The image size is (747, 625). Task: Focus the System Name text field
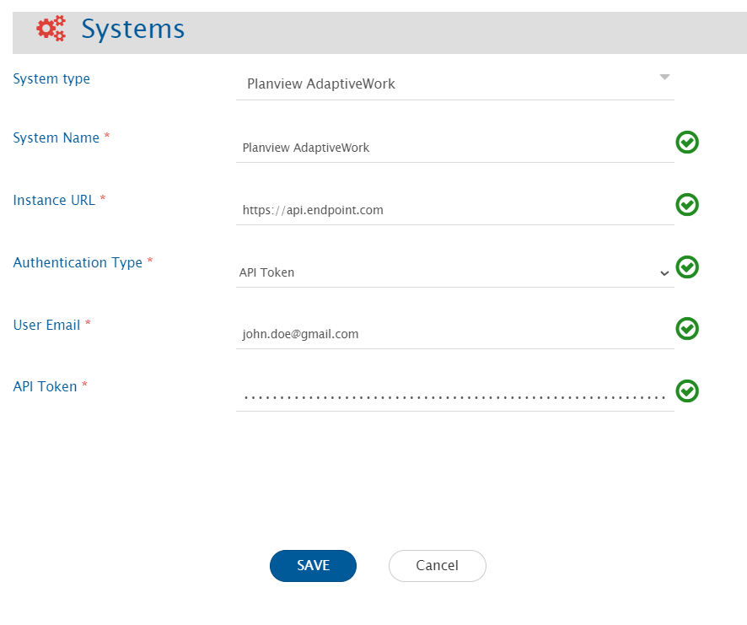454,148
